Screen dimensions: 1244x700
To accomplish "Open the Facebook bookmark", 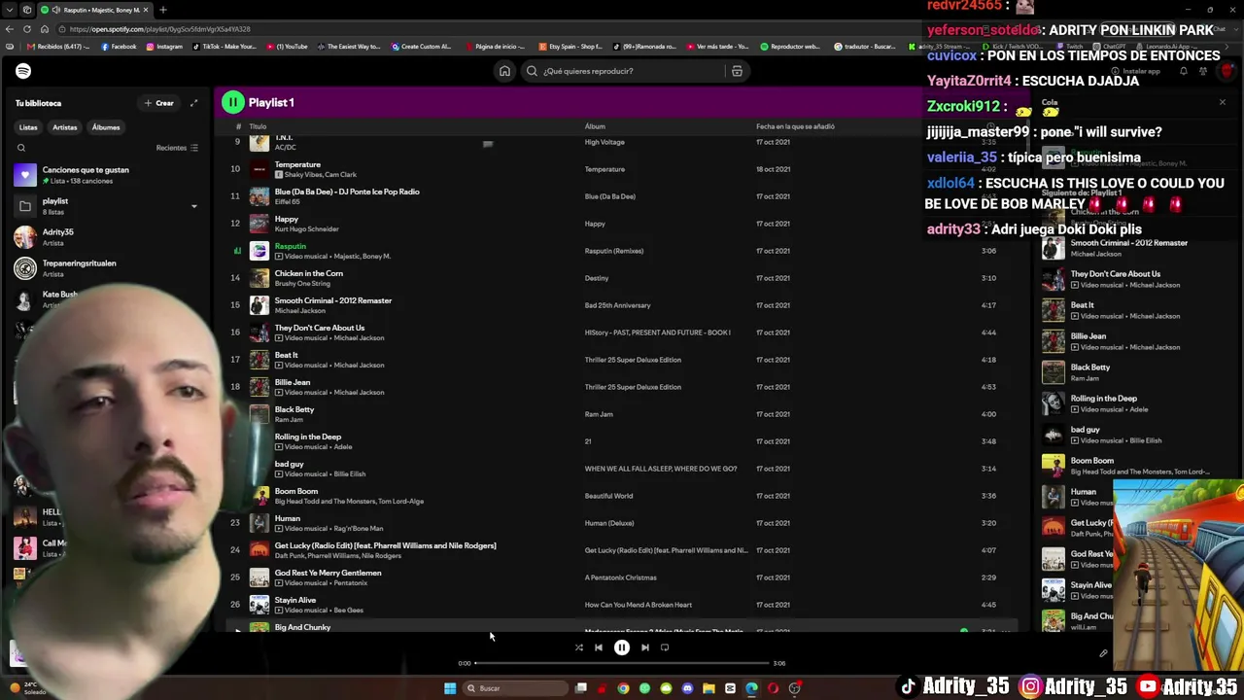I will (118, 47).
